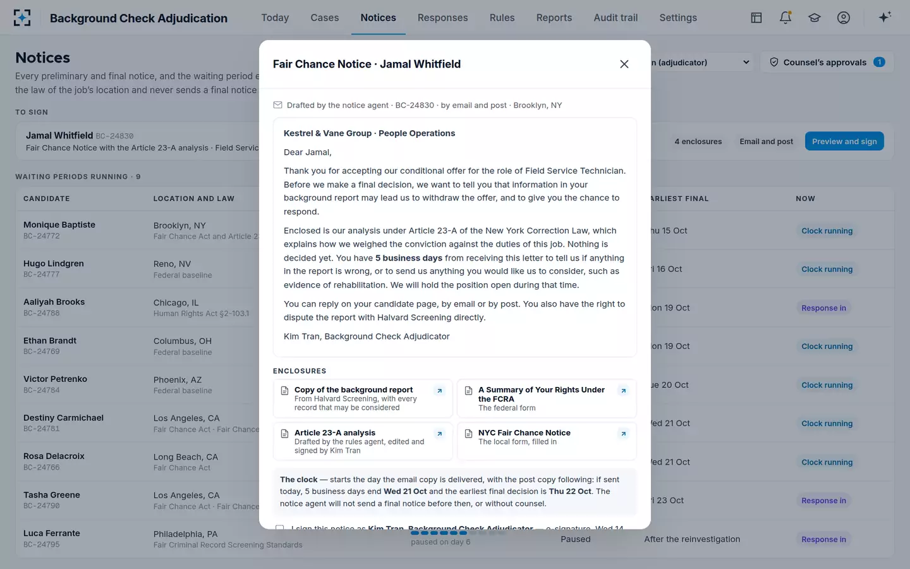Screen dimensions: 910x569
Task: Click the graduation cap learning icon
Action: (815, 18)
